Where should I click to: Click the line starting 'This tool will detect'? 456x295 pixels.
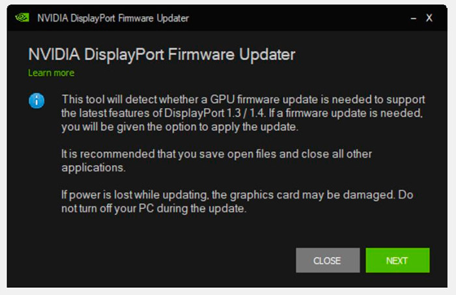tap(244, 100)
